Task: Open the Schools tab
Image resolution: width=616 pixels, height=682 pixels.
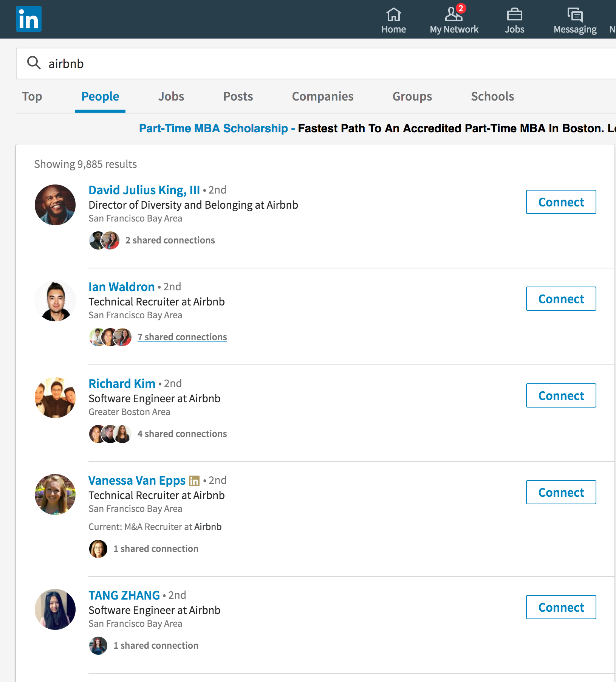Action: (492, 96)
